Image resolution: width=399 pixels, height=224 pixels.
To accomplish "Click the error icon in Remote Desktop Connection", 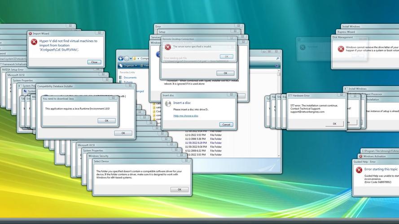I will point(168,47).
